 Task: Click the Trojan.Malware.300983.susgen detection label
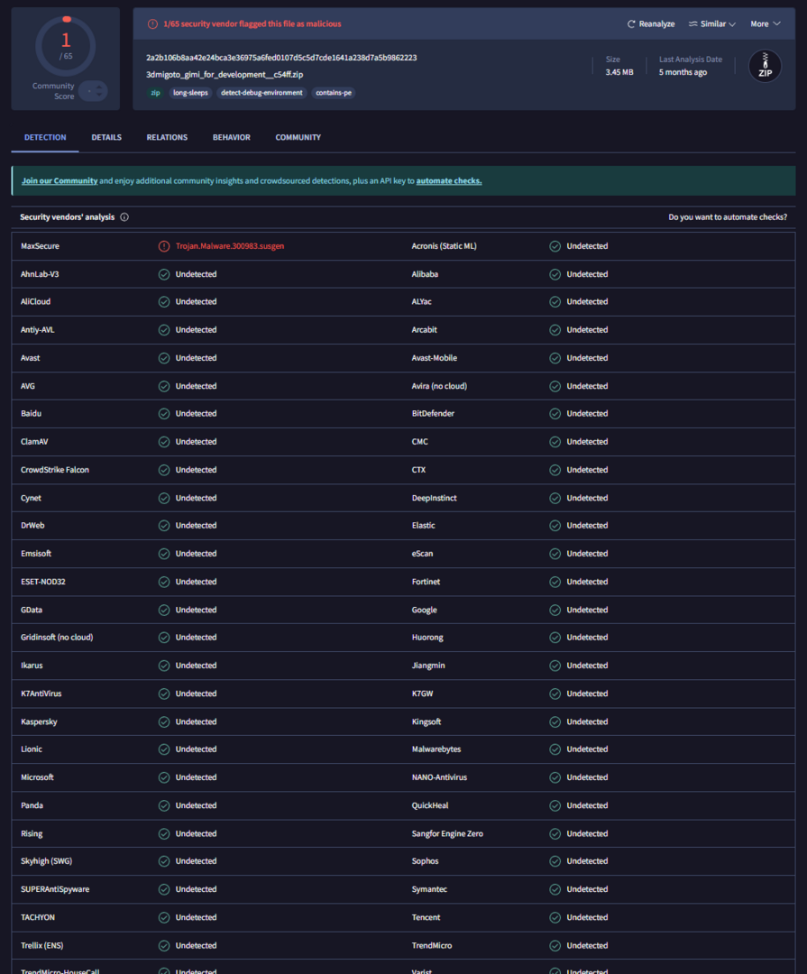tap(230, 246)
